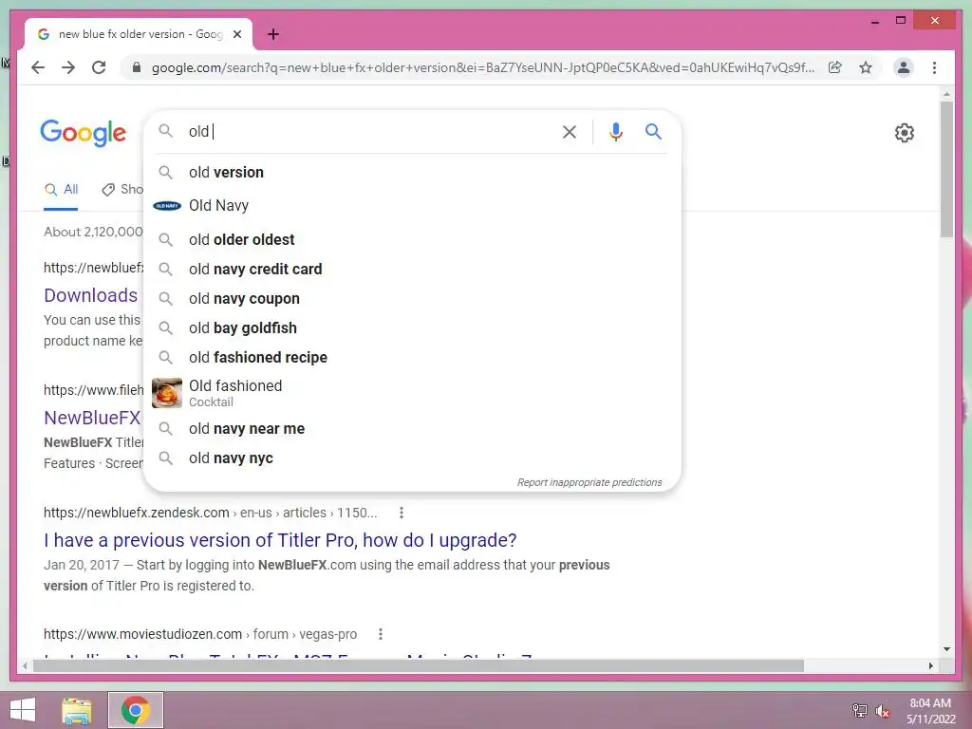Go to Google home via the logo
Screen dimensions: 972x729
84,133
